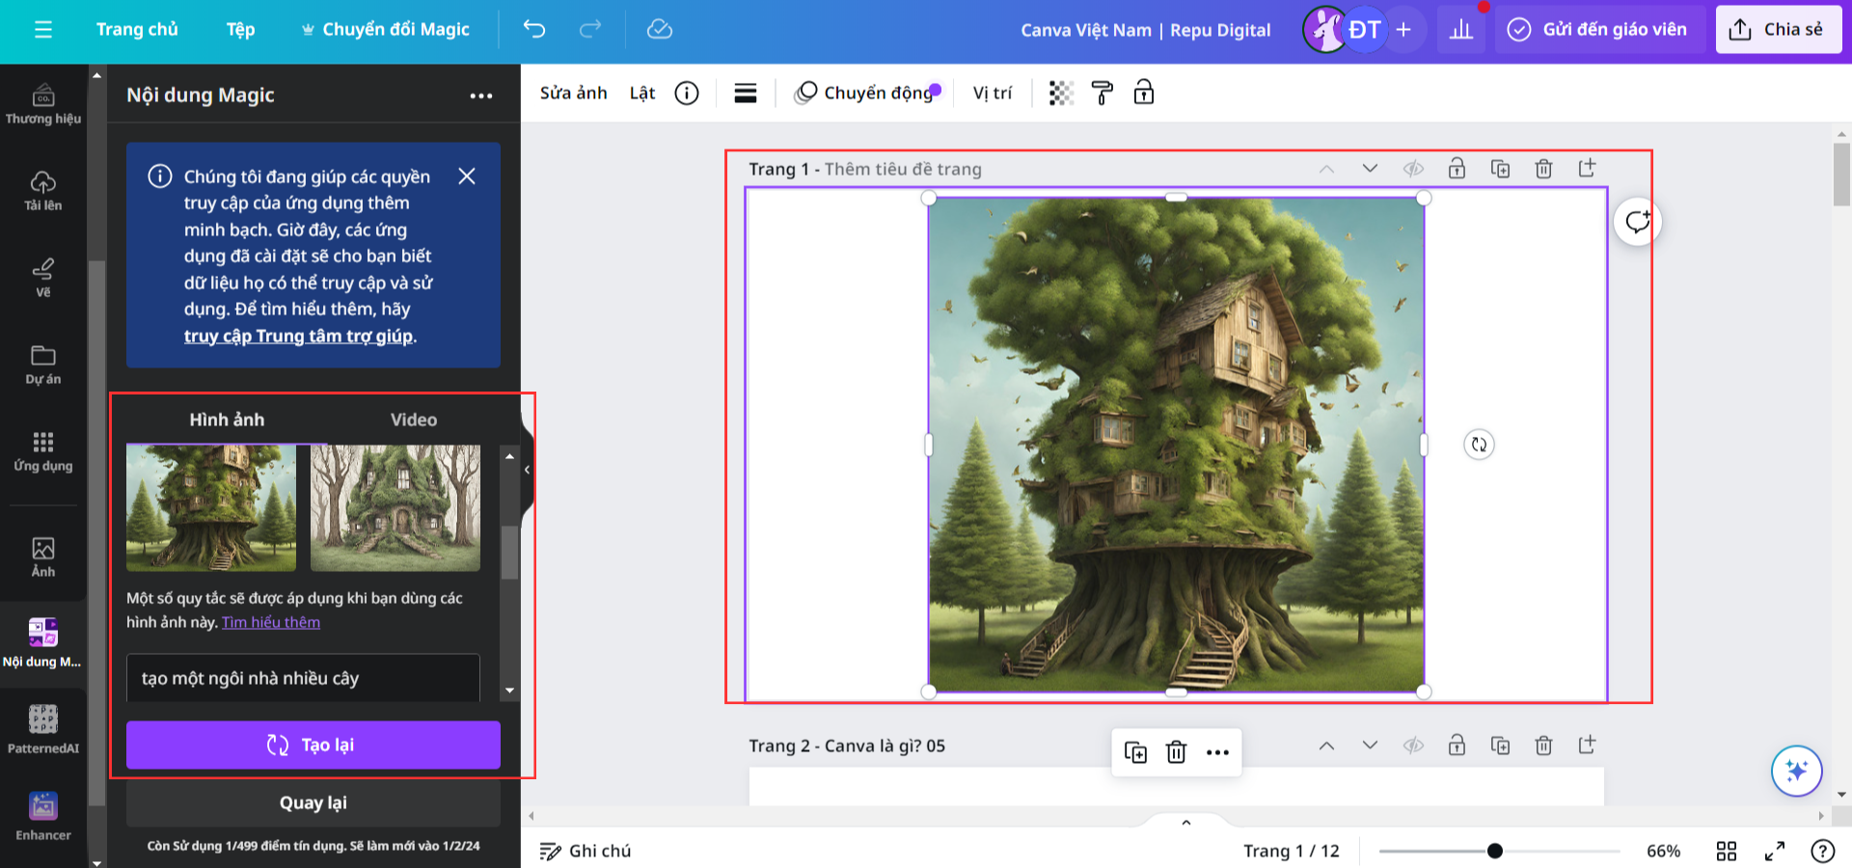1852x868 pixels.
Task: Duplicate Trang 1 using duplicate page icon
Action: [1500, 169]
